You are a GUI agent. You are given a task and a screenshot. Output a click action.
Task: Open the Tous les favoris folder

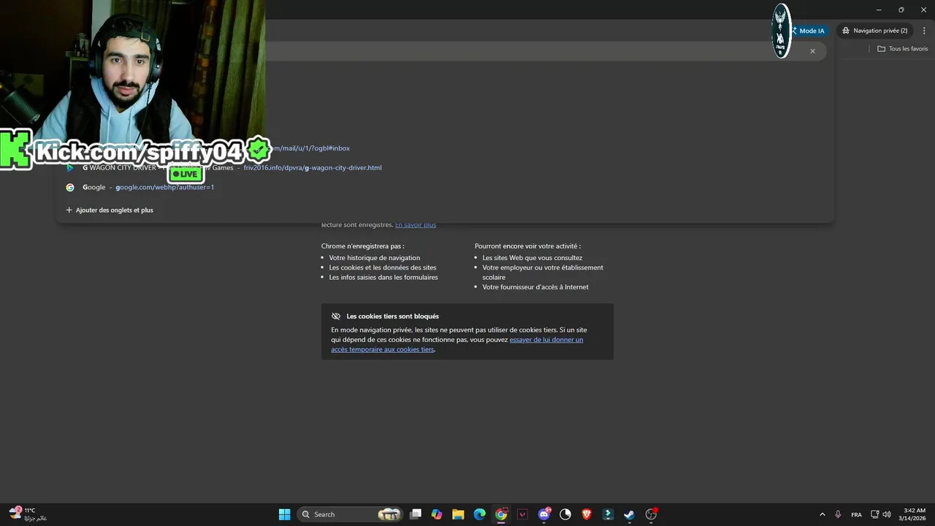903,49
